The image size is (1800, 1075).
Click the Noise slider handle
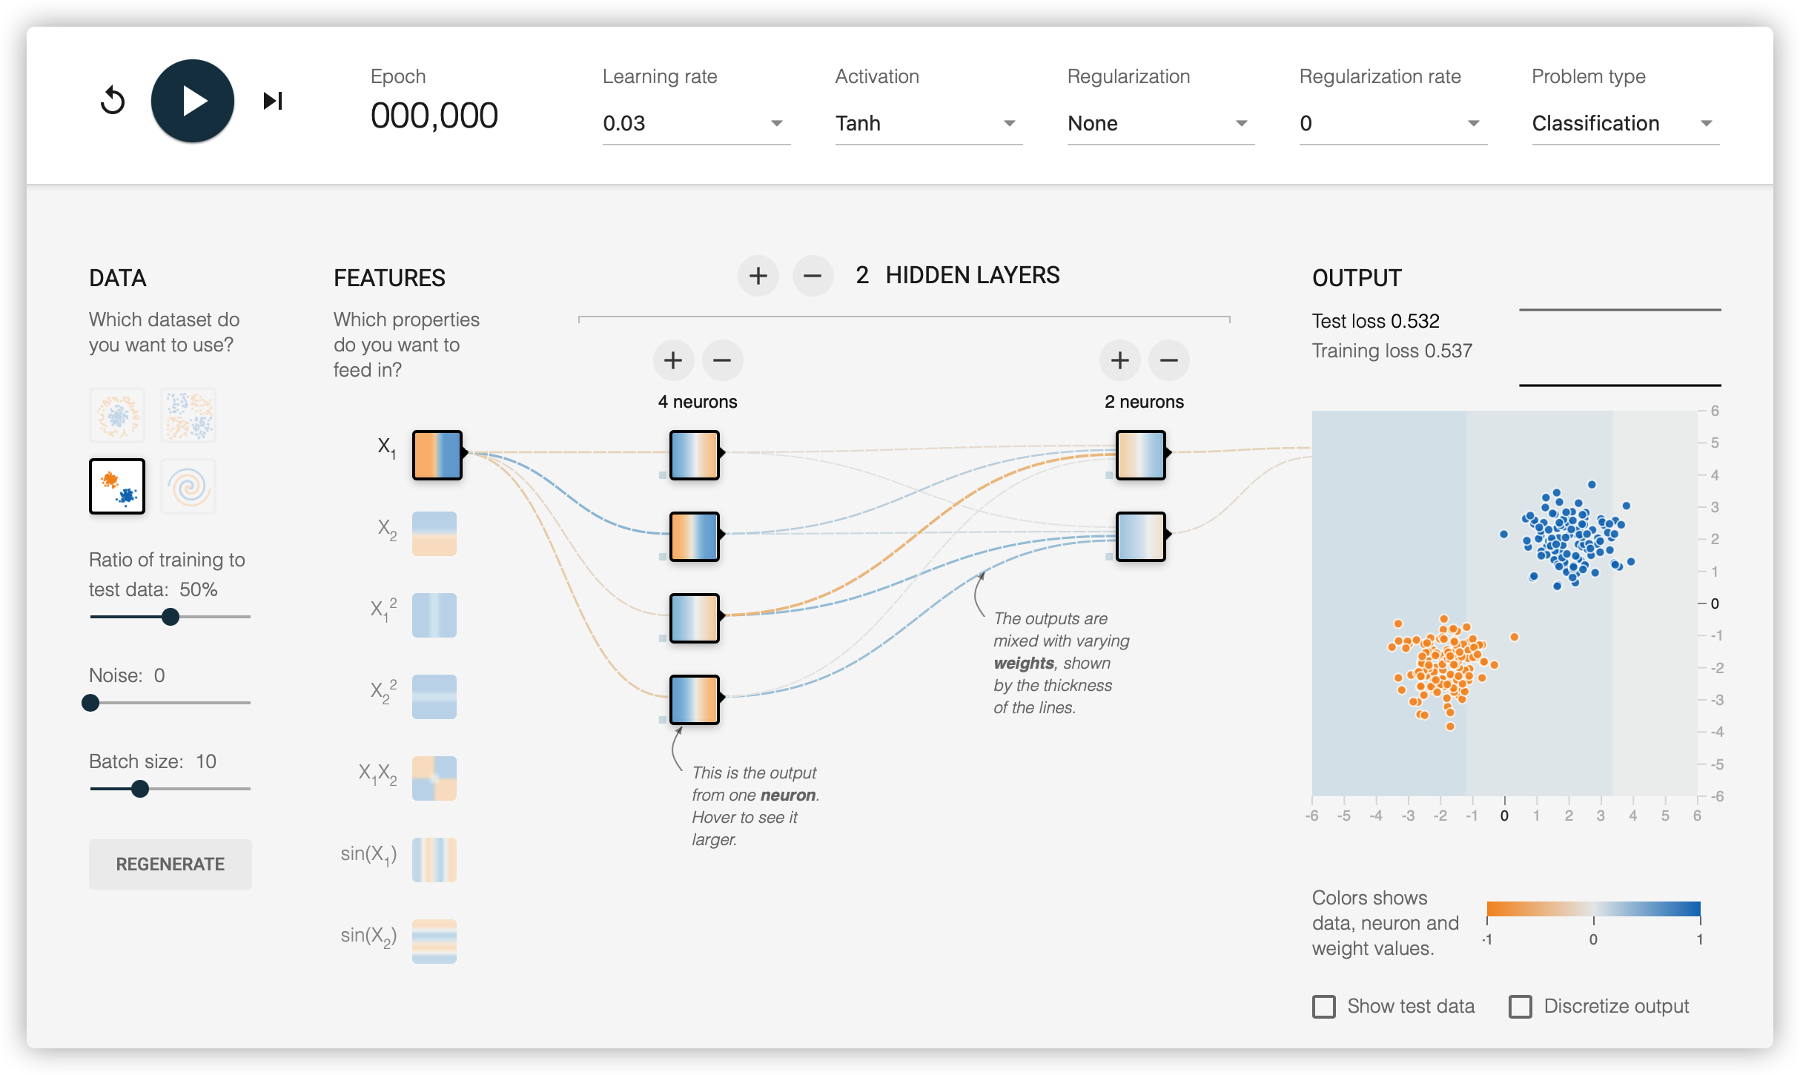click(90, 702)
